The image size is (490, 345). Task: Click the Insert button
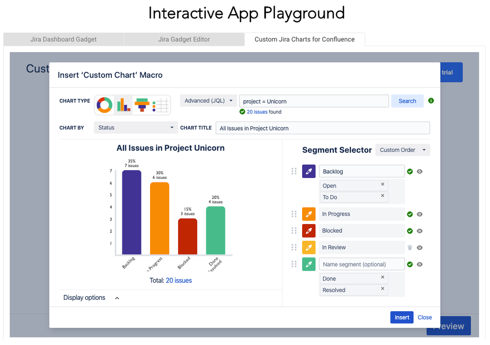(402, 317)
